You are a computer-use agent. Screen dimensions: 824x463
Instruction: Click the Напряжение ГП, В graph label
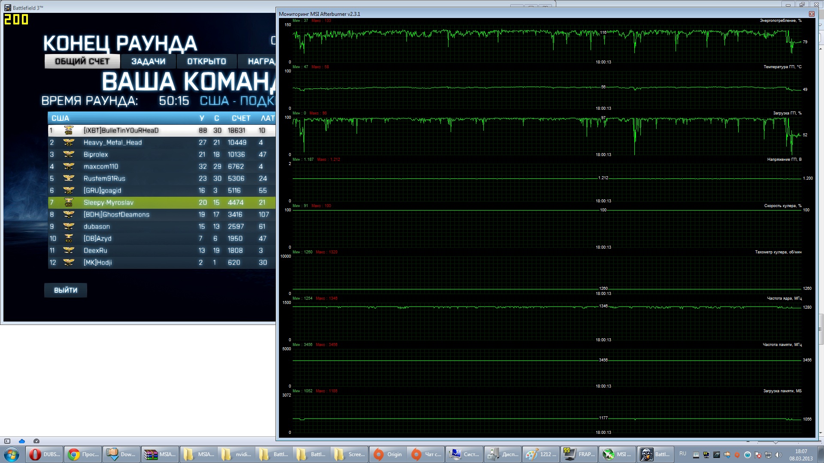pos(784,159)
